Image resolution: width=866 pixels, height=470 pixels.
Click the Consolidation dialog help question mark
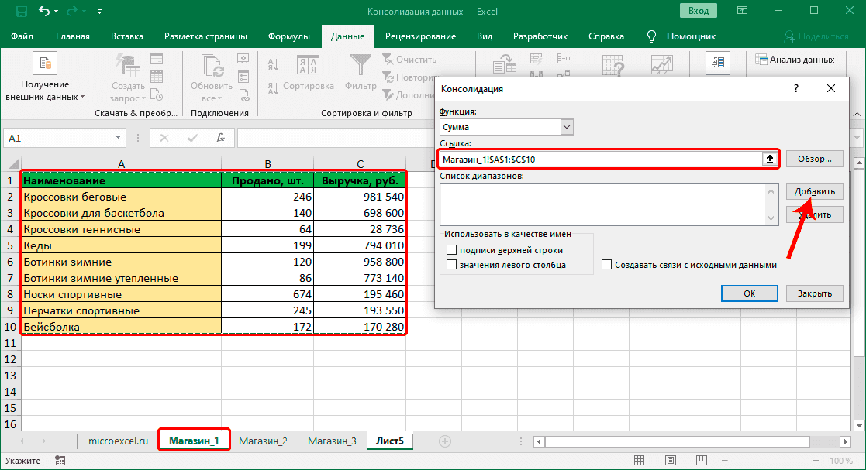pyautogui.click(x=795, y=88)
